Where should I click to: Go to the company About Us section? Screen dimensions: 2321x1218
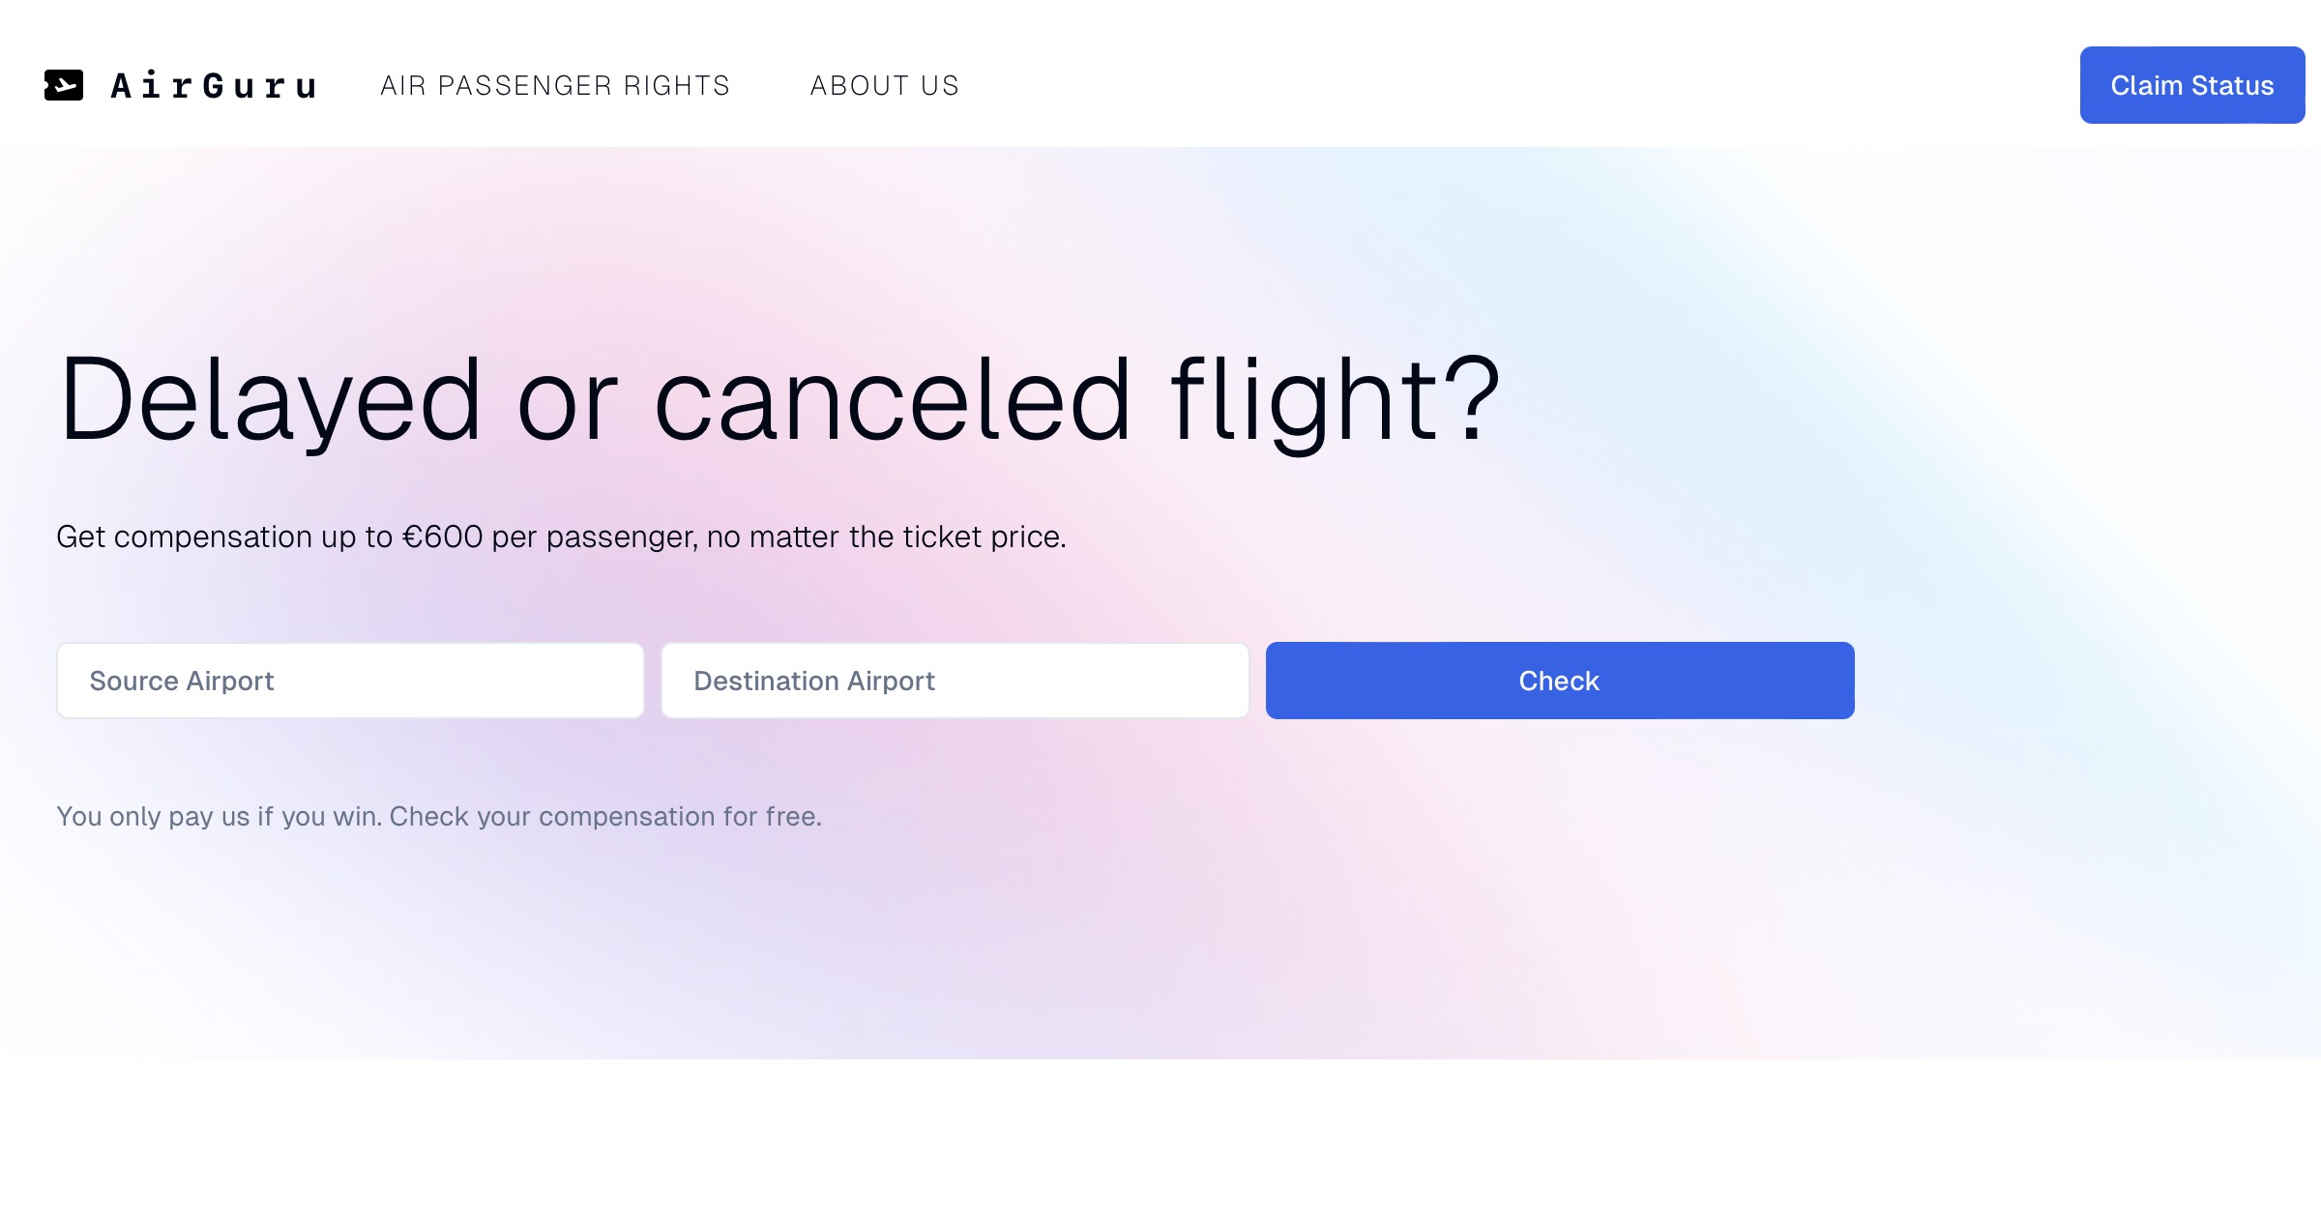point(885,85)
